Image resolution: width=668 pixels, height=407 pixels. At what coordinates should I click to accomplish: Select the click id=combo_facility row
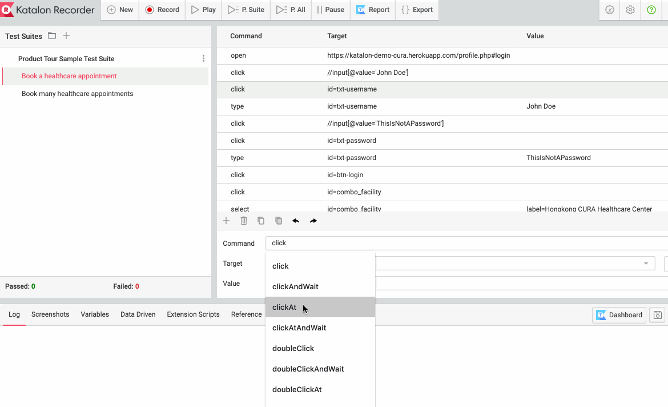click(x=442, y=192)
